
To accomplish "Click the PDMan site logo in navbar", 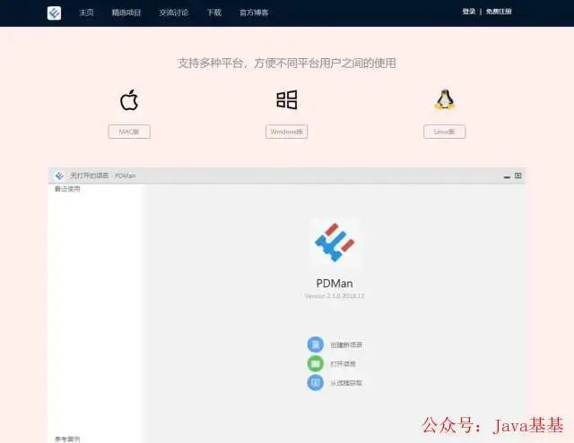I will (54, 13).
